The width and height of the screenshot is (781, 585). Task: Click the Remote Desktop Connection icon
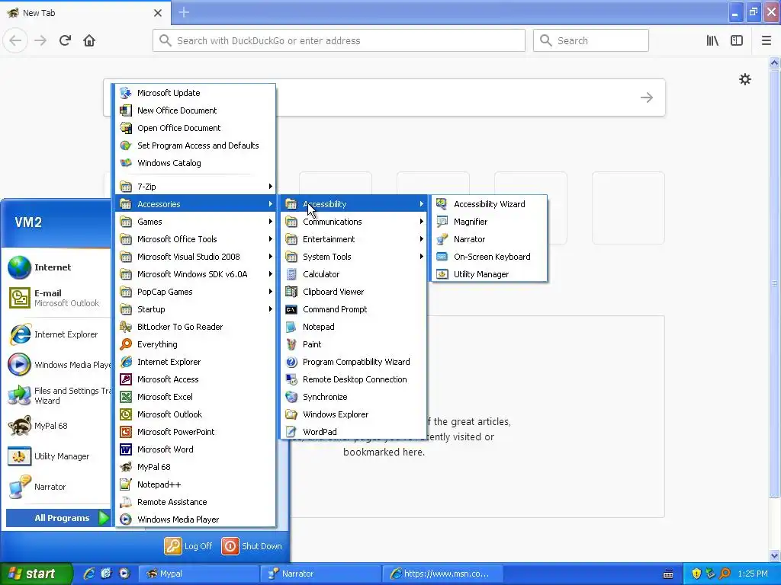(291, 379)
